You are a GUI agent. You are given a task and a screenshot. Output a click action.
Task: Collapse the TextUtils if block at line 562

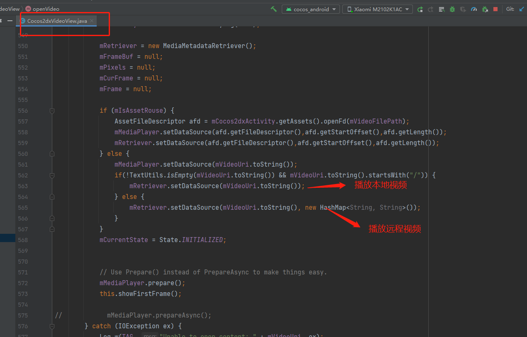point(52,175)
